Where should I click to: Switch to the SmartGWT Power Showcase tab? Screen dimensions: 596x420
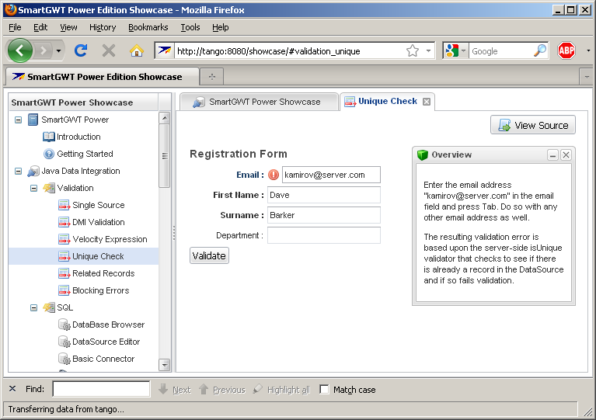[257, 102]
